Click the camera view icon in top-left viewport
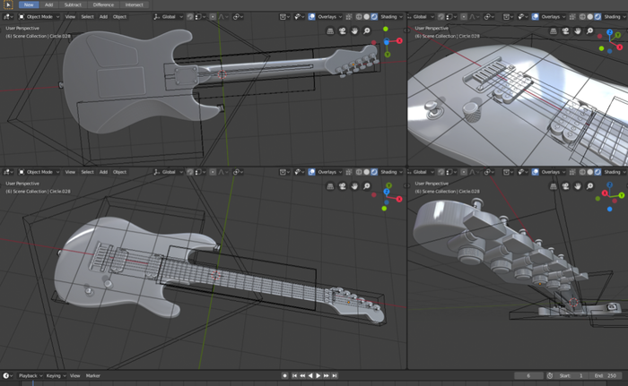628x386 pixels. (343, 31)
